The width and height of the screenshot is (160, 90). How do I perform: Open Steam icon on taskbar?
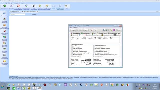click(x=81, y=85)
